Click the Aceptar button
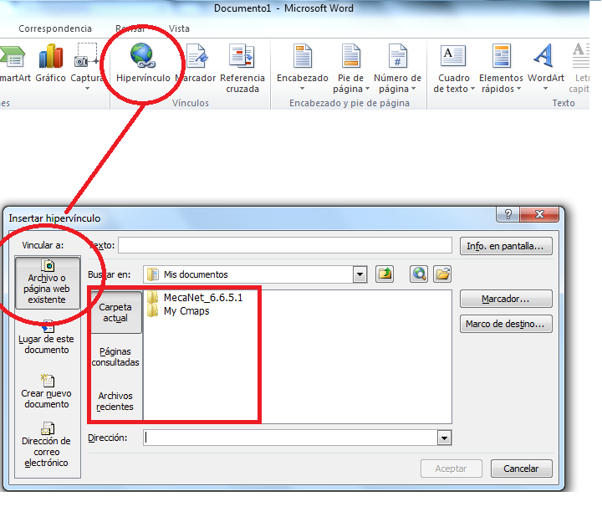The height and width of the screenshot is (507, 602). coord(451,469)
